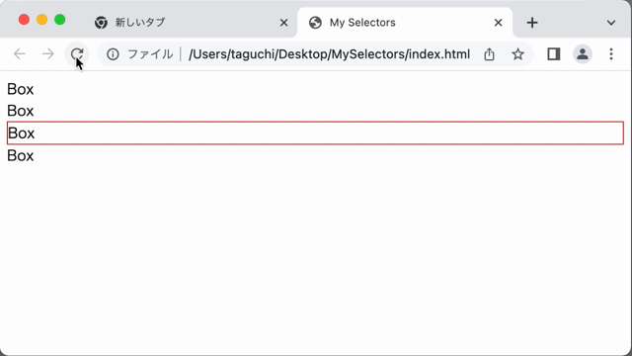The image size is (632, 356).
Task: Switch to the 新しいタブ tab
Action: (180, 23)
